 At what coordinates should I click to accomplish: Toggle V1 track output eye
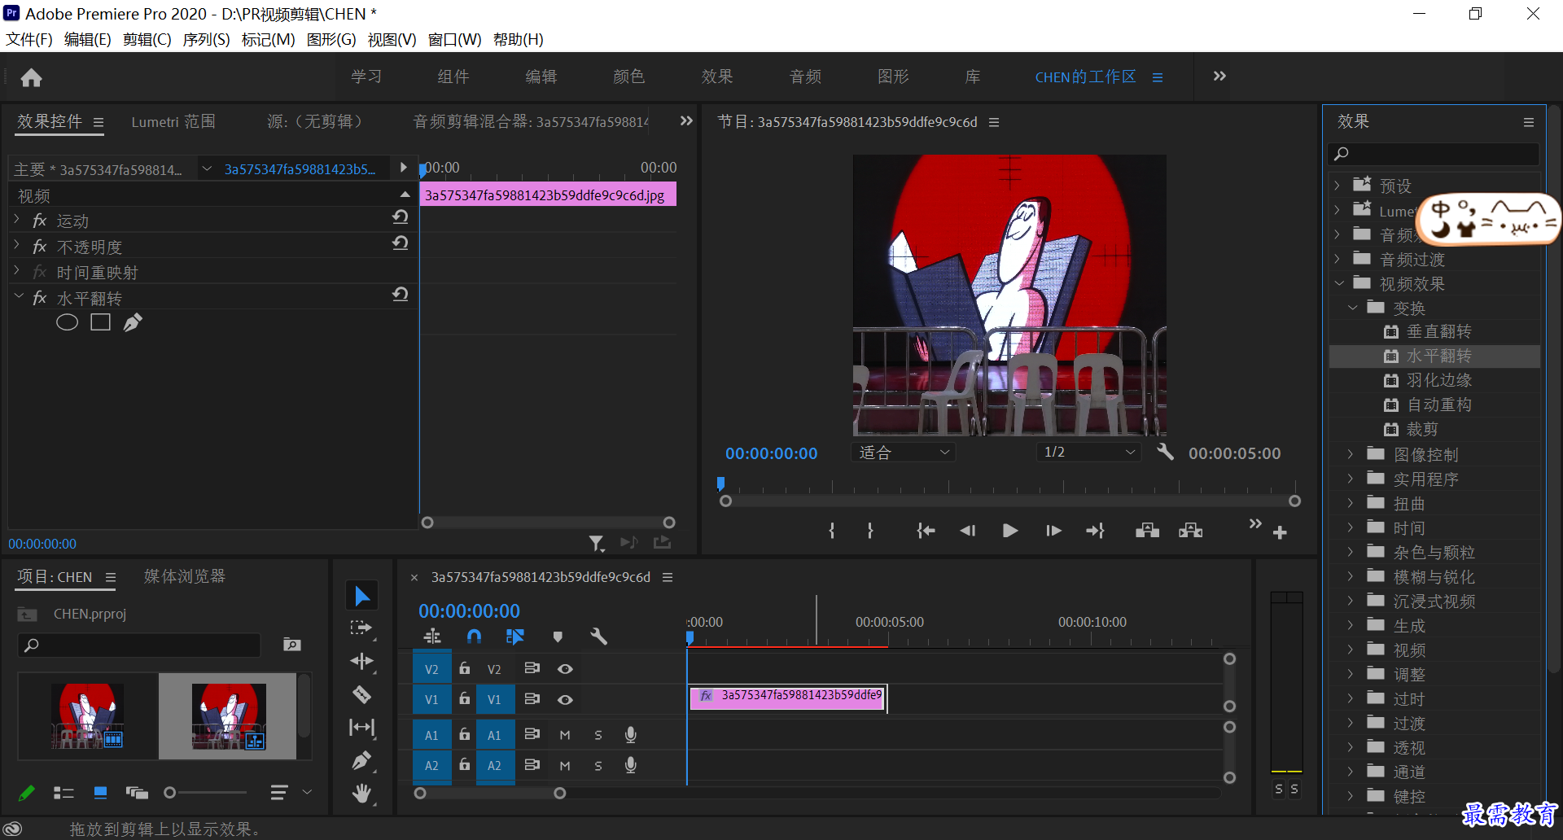click(x=565, y=700)
